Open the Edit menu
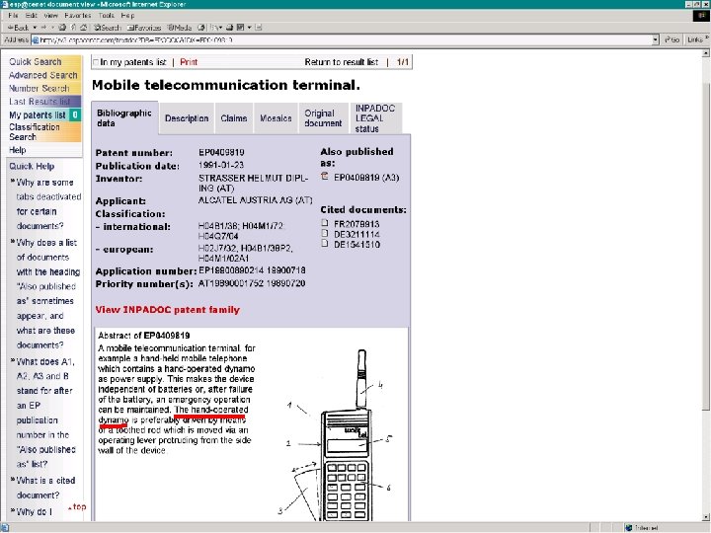711x533 pixels. click(31, 15)
